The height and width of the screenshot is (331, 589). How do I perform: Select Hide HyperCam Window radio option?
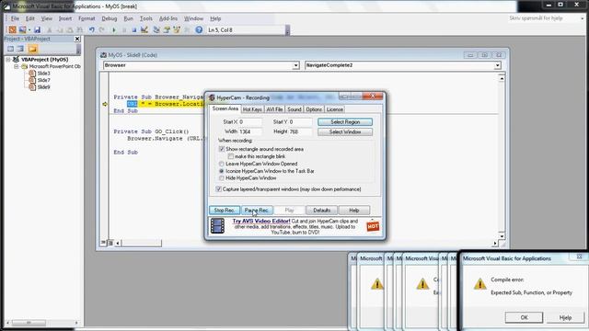tap(221, 177)
